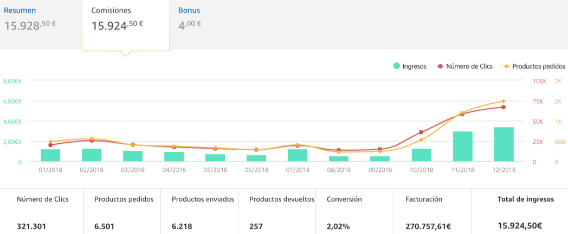Select the 12/2018 income bar

tap(504, 144)
